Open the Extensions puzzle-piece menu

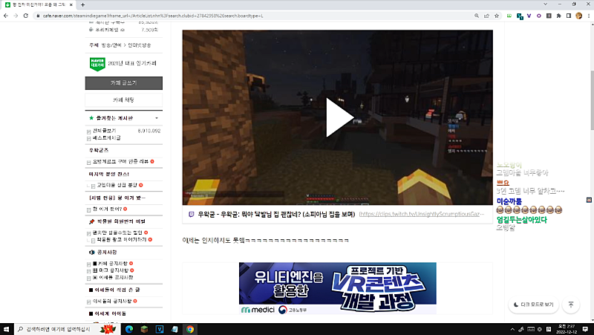tap(558, 16)
